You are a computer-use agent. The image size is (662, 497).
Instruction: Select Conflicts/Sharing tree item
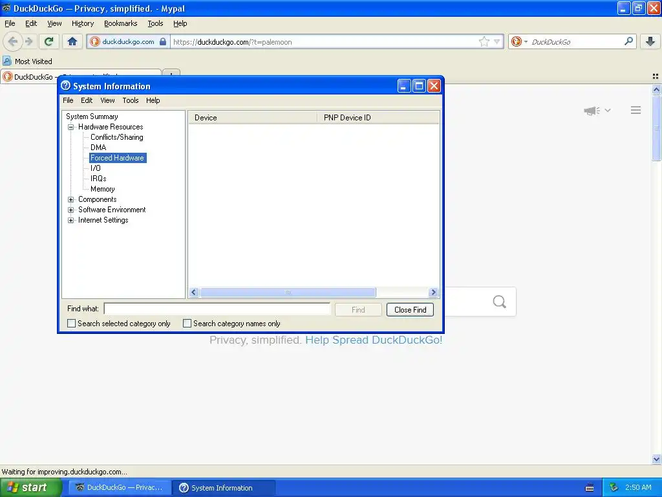tap(117, 137)
